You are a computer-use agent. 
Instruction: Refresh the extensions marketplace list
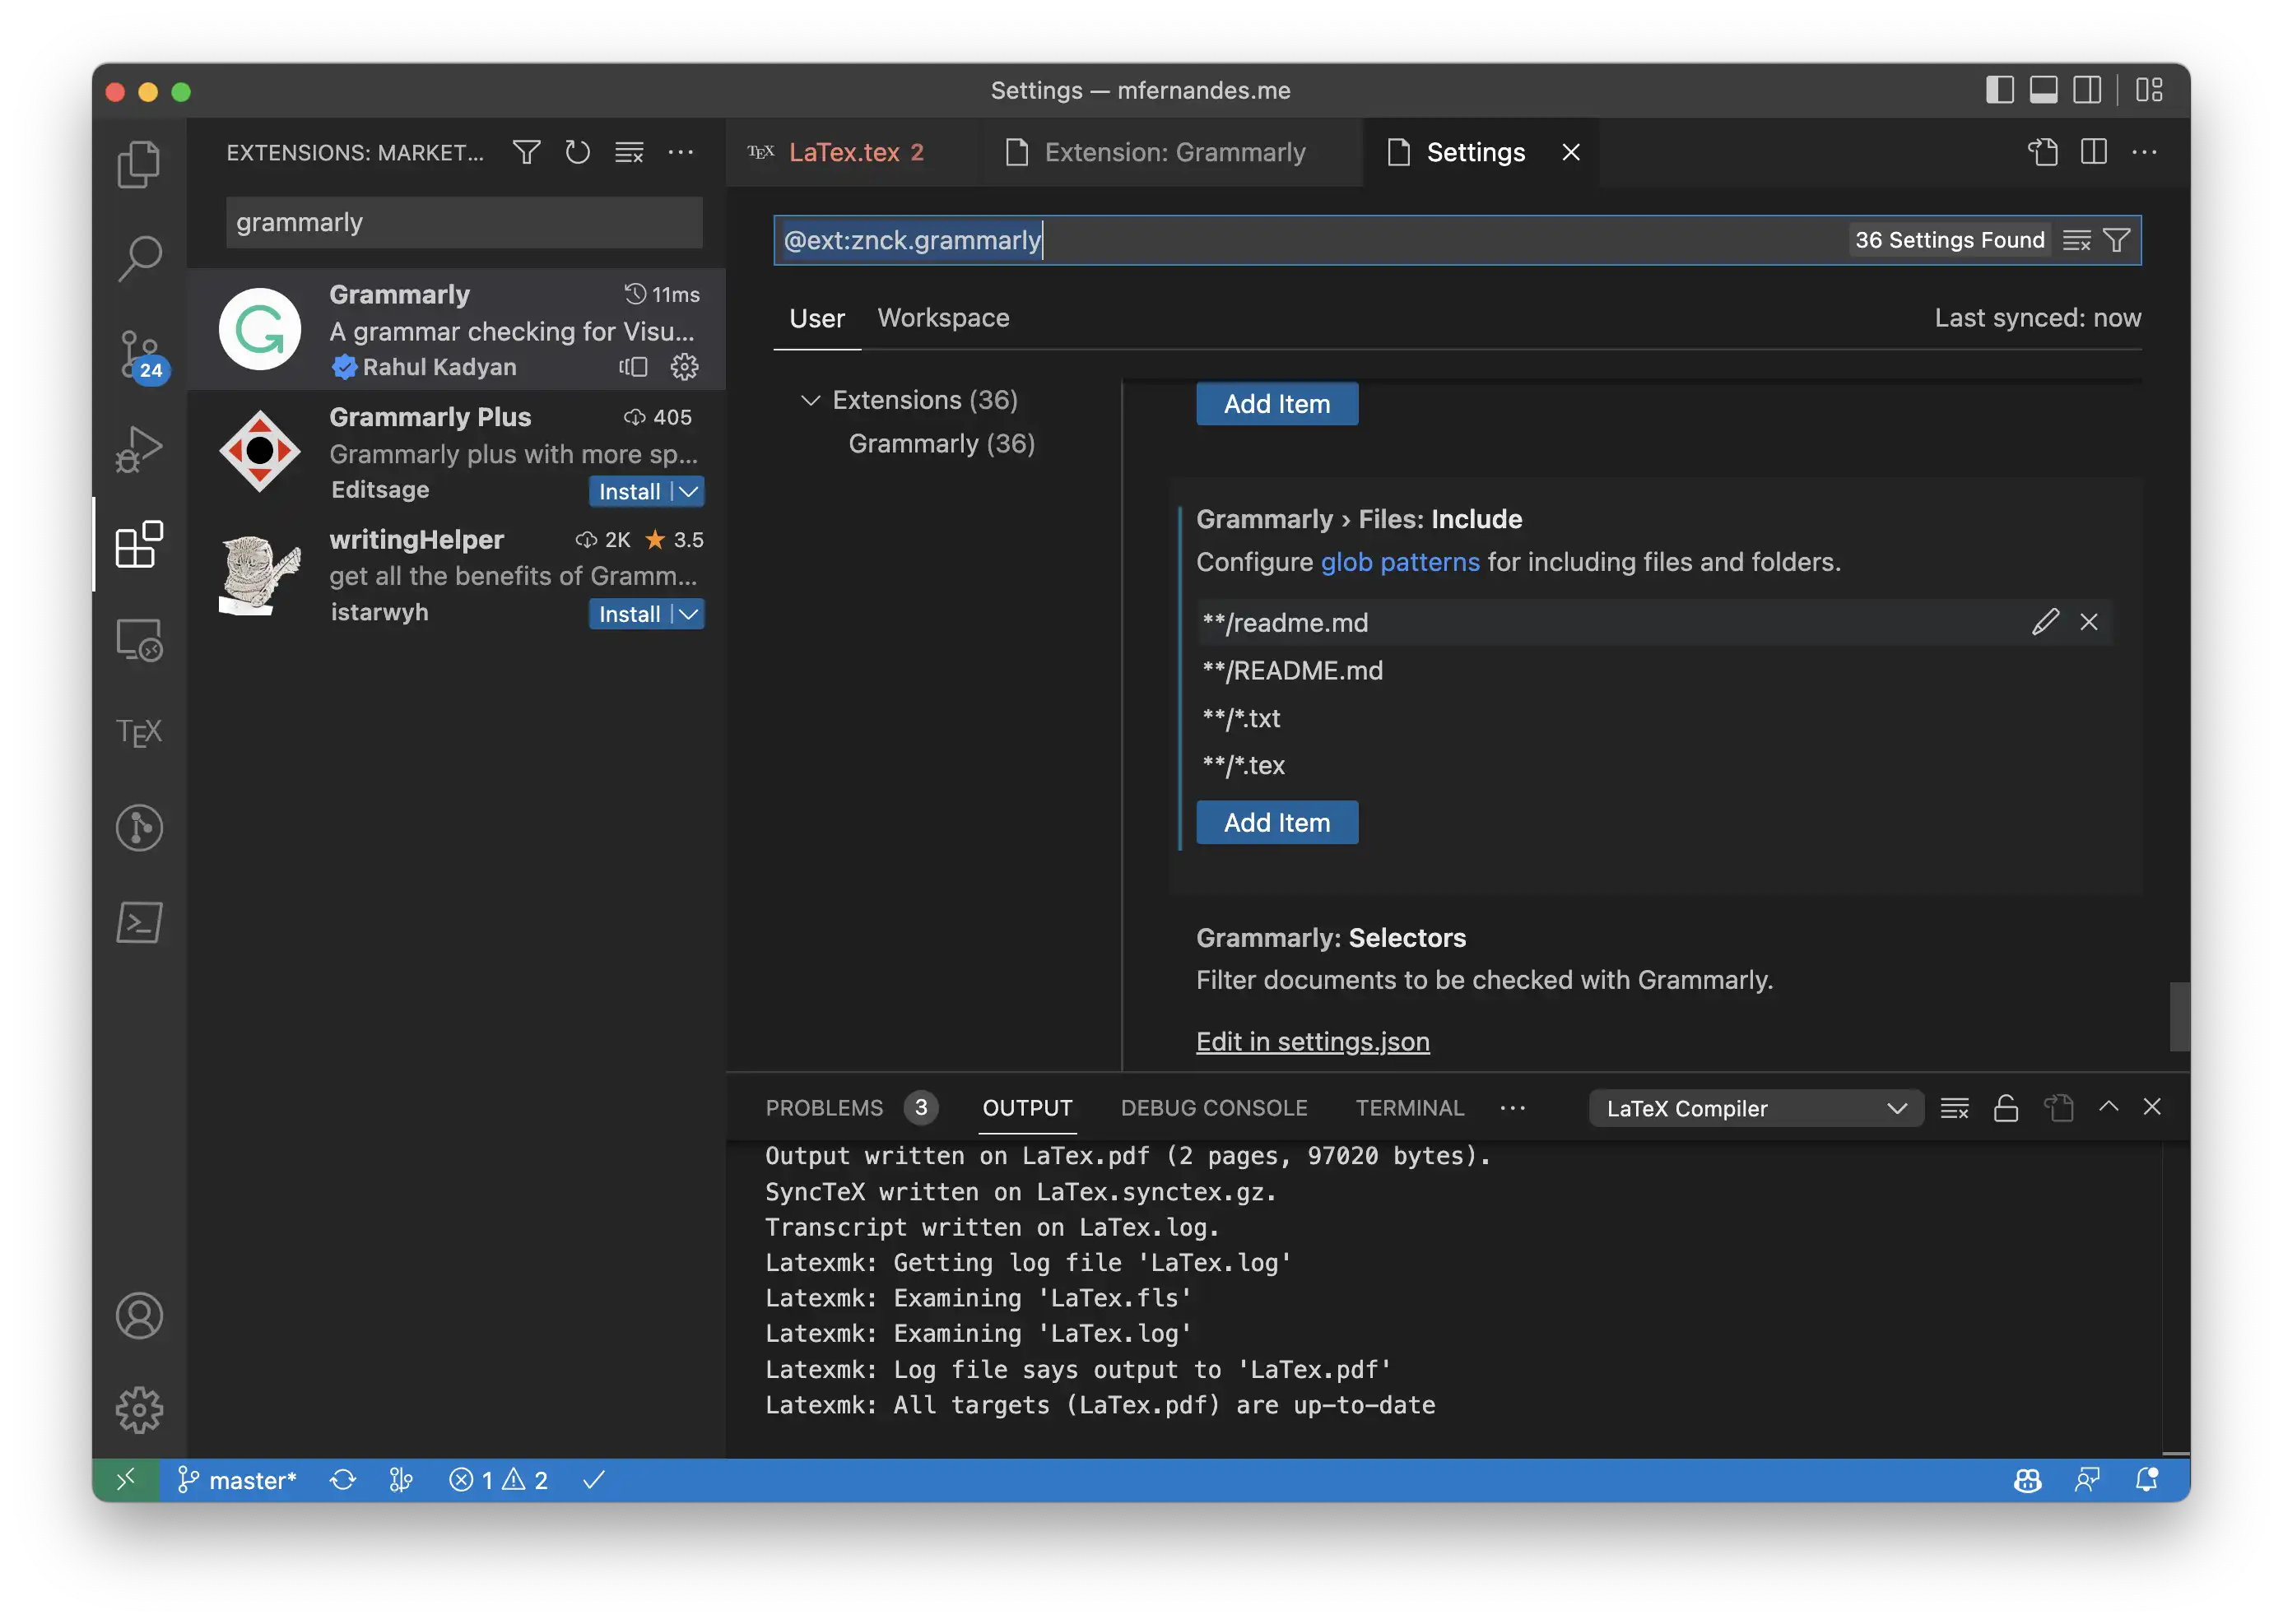tap(577, 152)
